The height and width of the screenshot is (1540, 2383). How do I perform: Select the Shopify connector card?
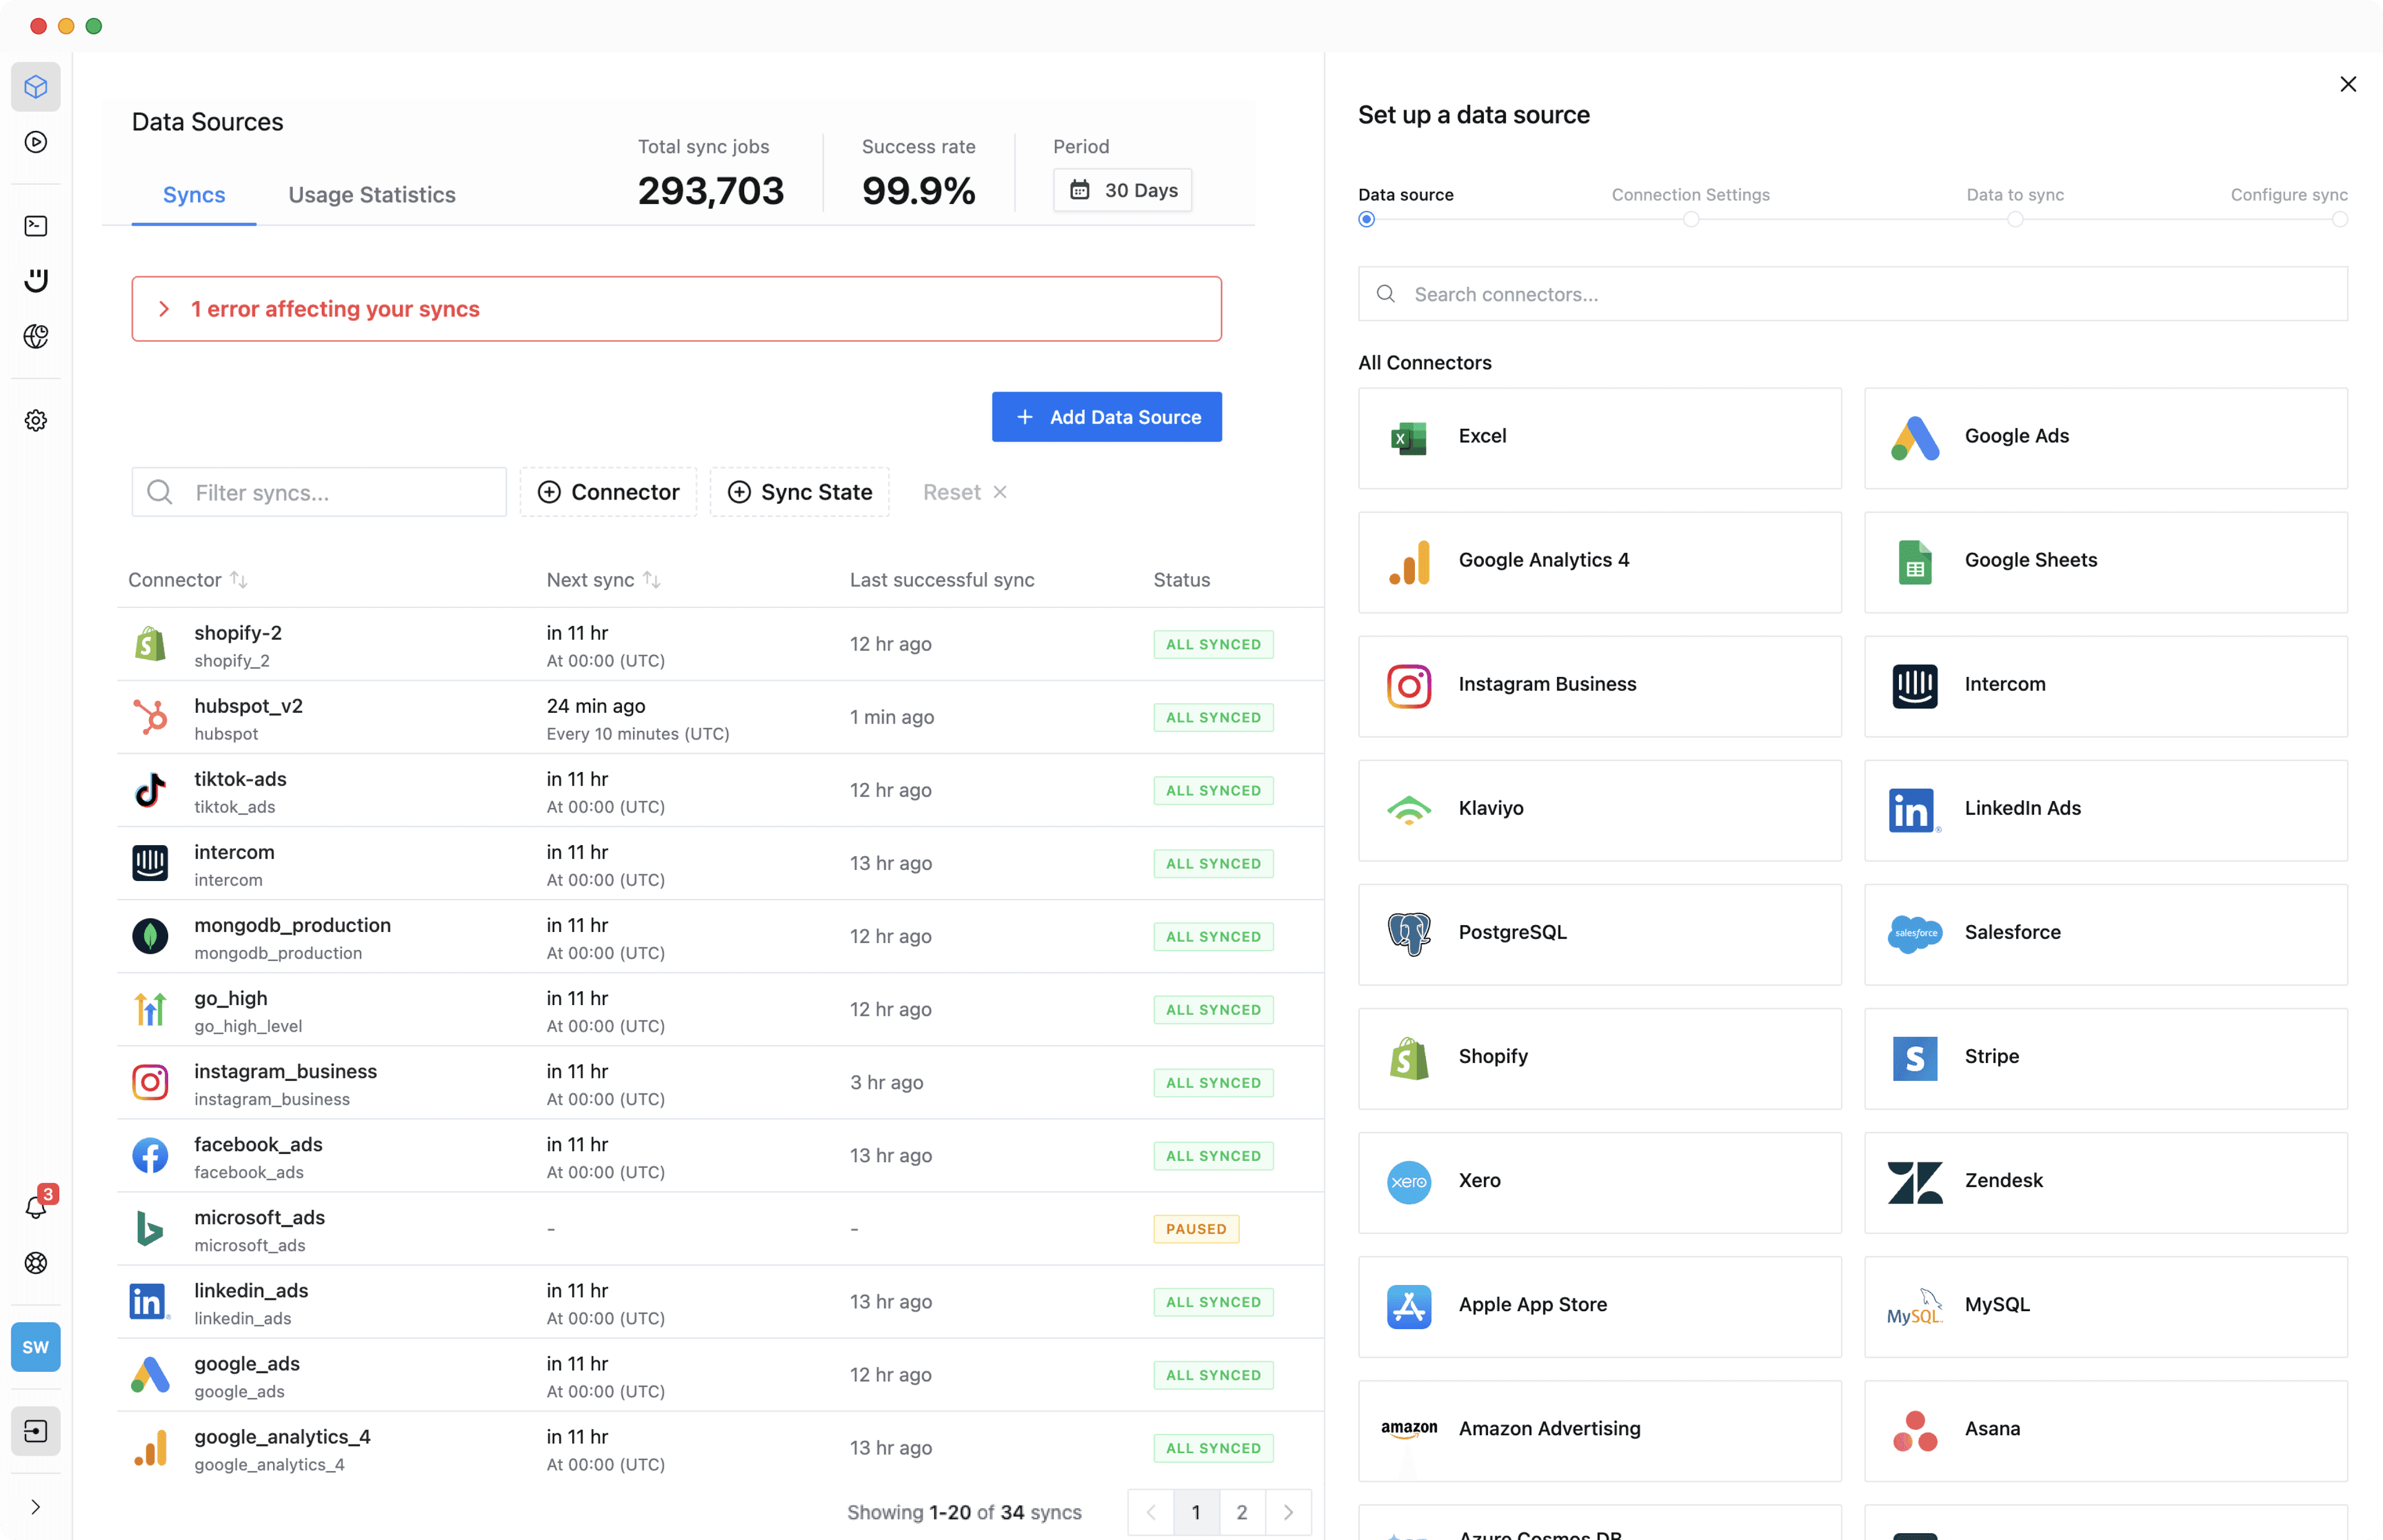click(1600, 1058)
